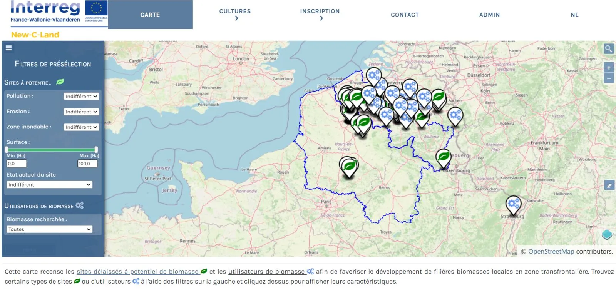Select the Carte tab

150,15
